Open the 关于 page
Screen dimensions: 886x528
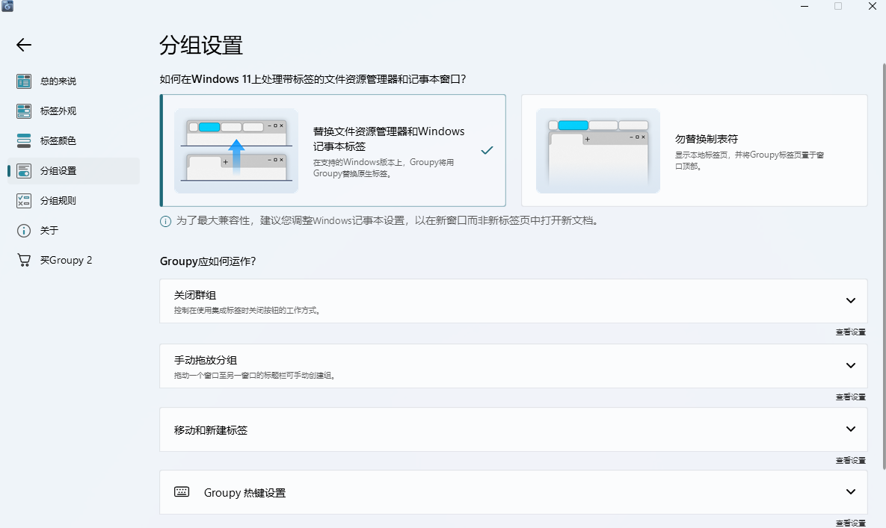tap(73, 231)
